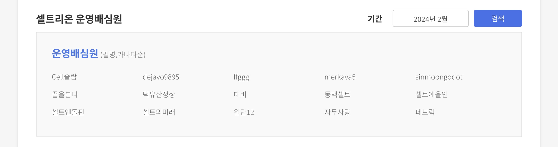
Task: Select the member name 셀트에올인
Action: [x=432, y=94]
